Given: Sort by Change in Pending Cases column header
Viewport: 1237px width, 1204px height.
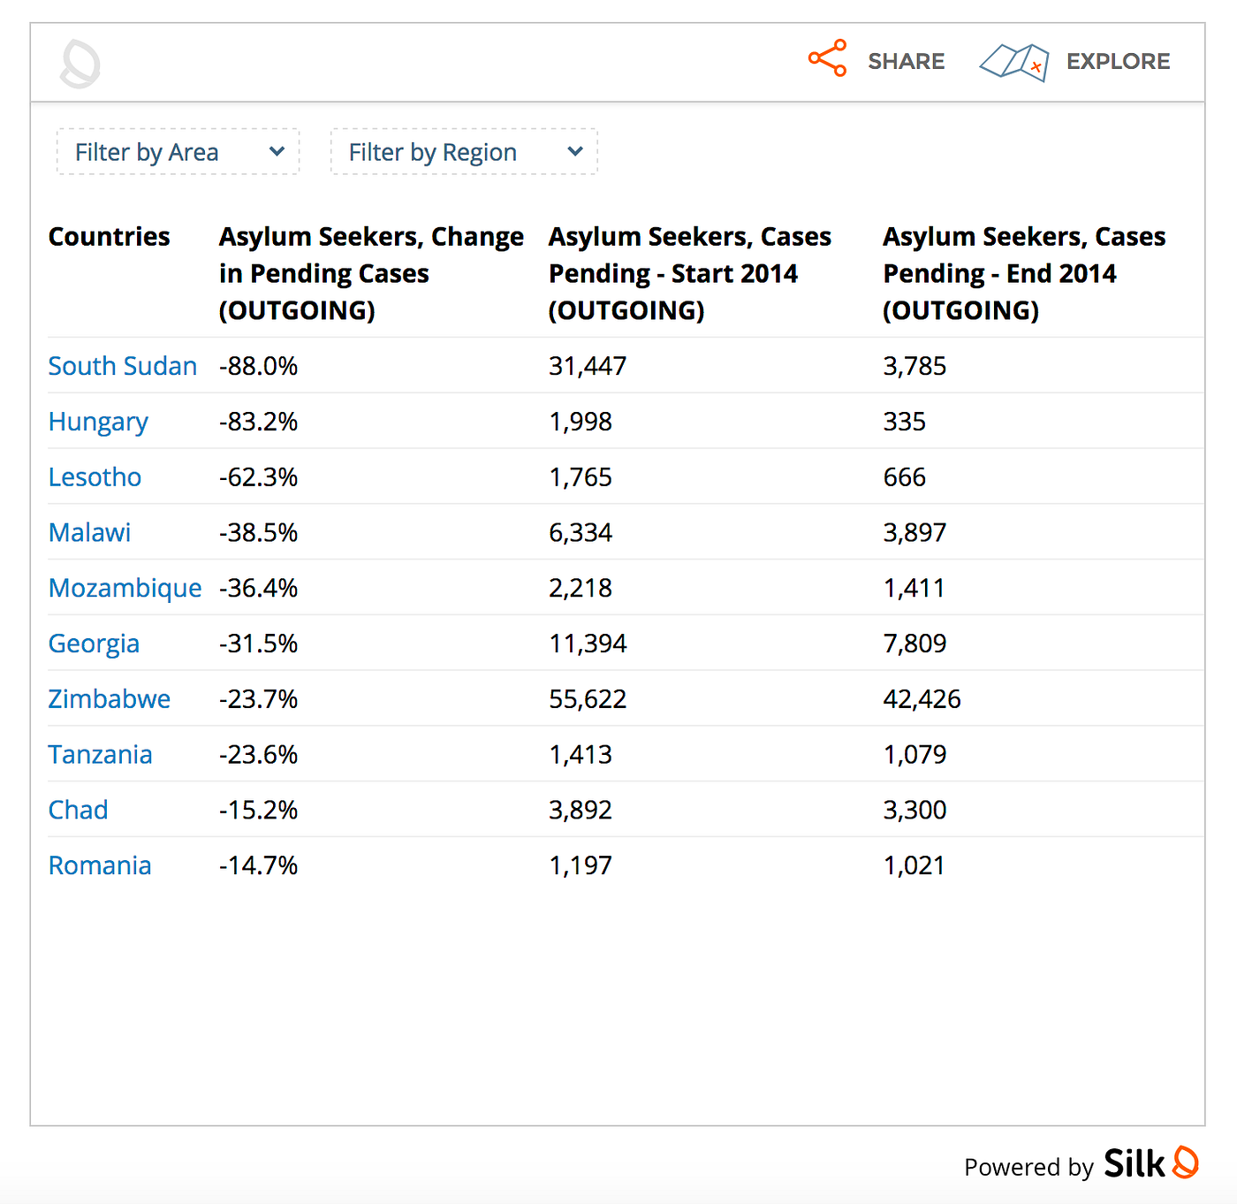Looking at the screenshot, I should pyautogui.click(x=371, y=273).
